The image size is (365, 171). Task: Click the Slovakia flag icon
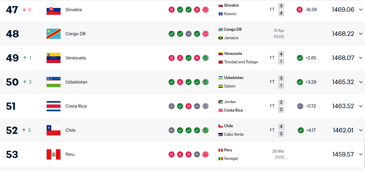pyautogui.click(x=54, y=10)
